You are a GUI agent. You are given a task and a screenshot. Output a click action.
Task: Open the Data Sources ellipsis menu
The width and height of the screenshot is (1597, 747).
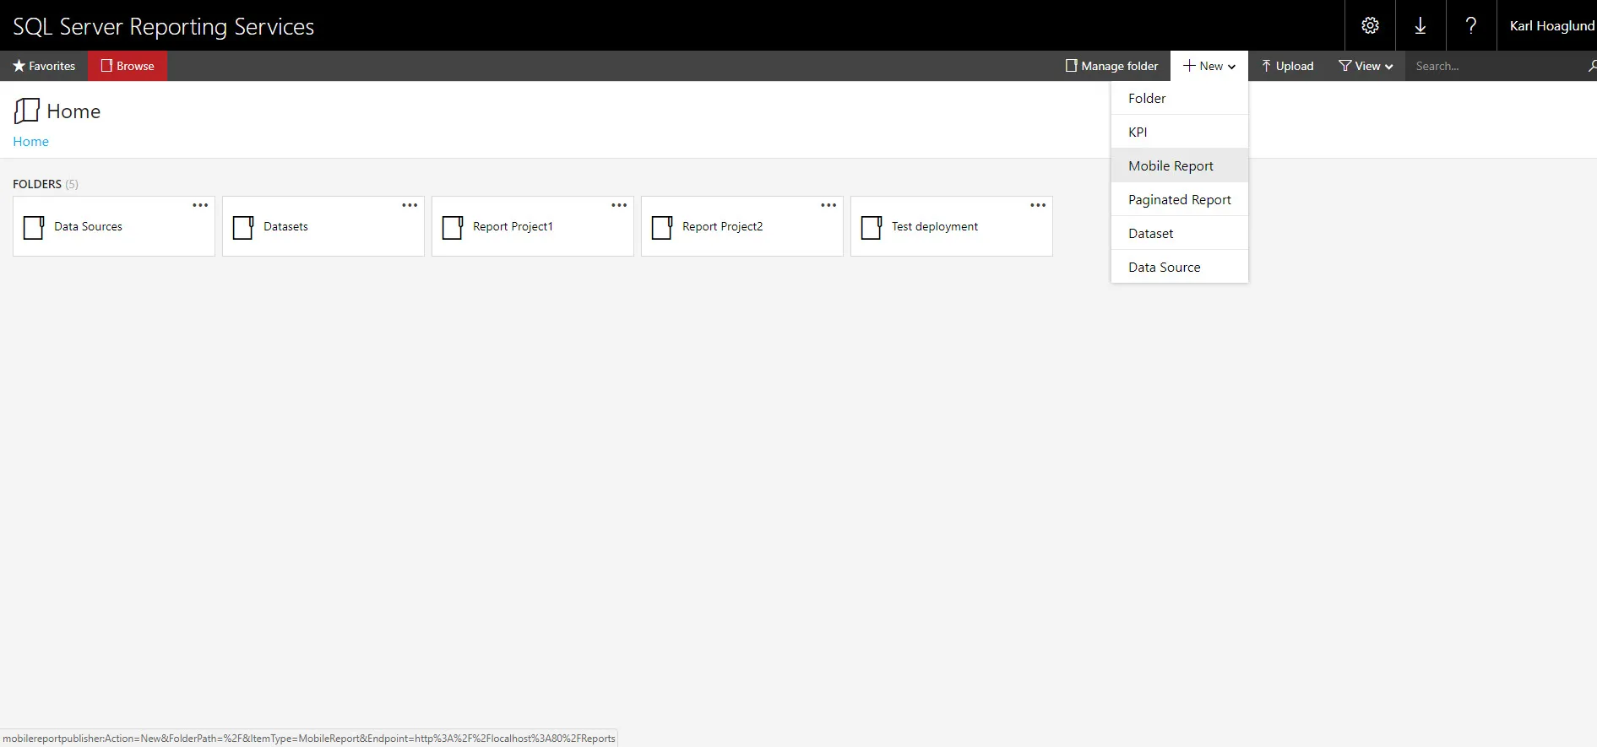pyautogui.click(x=200, y=205)
